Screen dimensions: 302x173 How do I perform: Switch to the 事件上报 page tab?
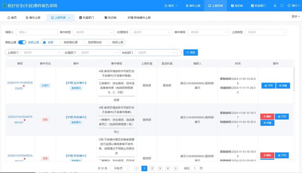coord(33,18)
